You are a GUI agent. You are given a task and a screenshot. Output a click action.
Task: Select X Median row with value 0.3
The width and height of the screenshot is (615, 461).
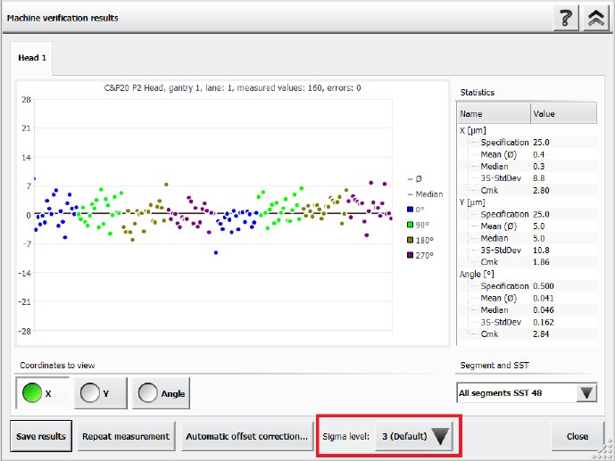pyautogui.click(x=528, y=167)
